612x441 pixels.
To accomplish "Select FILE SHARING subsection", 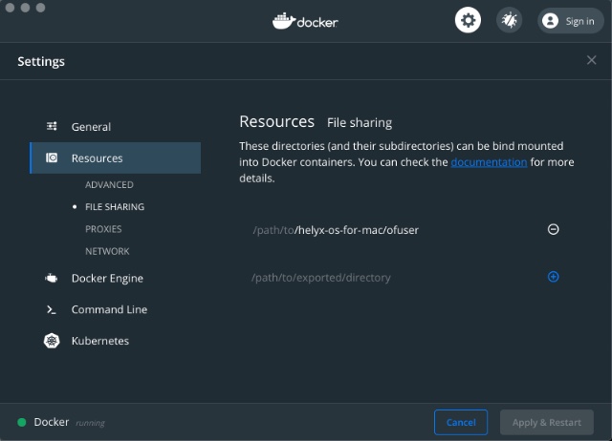I will click(115, 207).
